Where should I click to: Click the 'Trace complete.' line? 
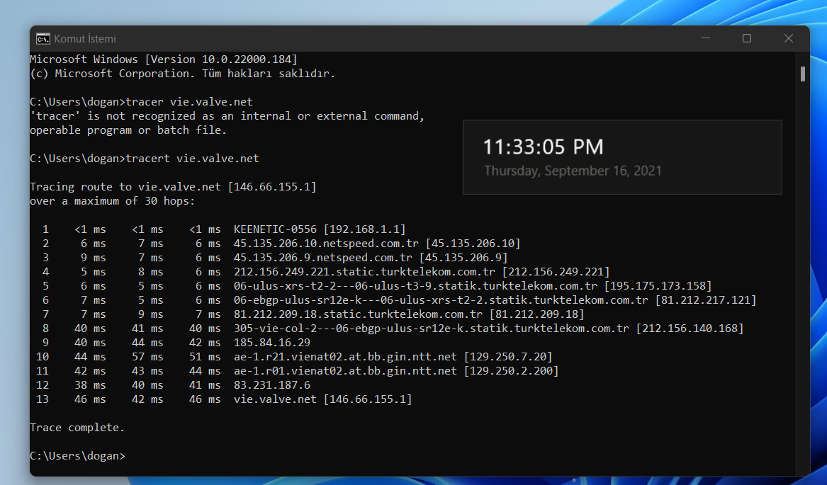click(x=77, y=428)
